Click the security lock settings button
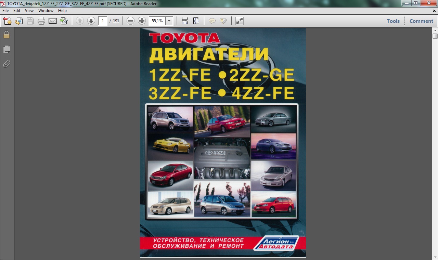Image resolution: width=438 pixels, height=260 pixels. click(7, 35)
